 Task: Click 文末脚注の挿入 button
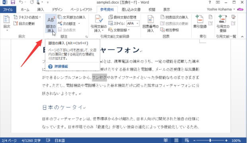point(72,17)
